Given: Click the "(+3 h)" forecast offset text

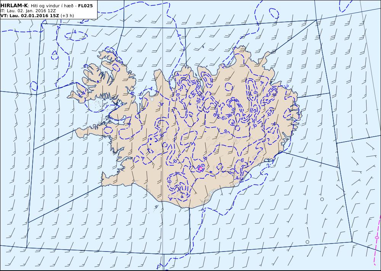Looking at the screenshot, I should [67, 16].
